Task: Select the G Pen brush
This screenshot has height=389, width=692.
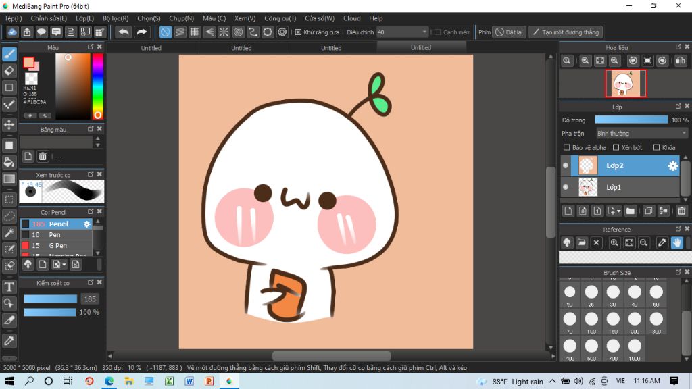Action: coord(56,246)
